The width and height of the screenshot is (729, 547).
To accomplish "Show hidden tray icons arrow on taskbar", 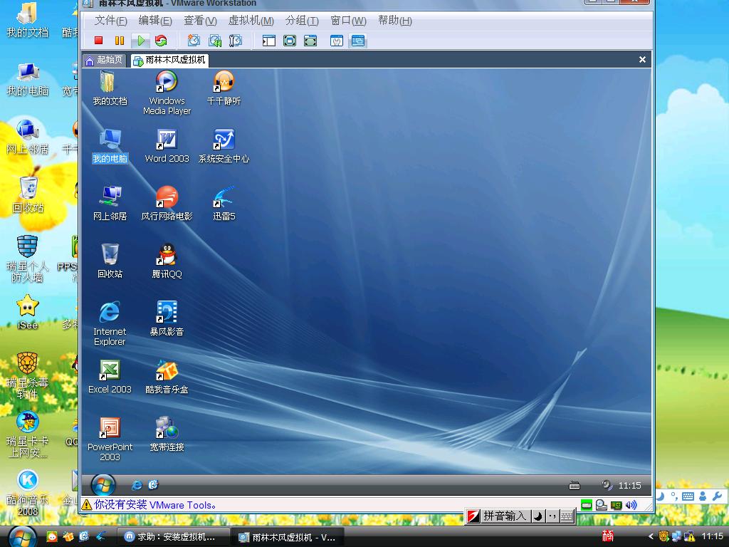I will [651, 536].
